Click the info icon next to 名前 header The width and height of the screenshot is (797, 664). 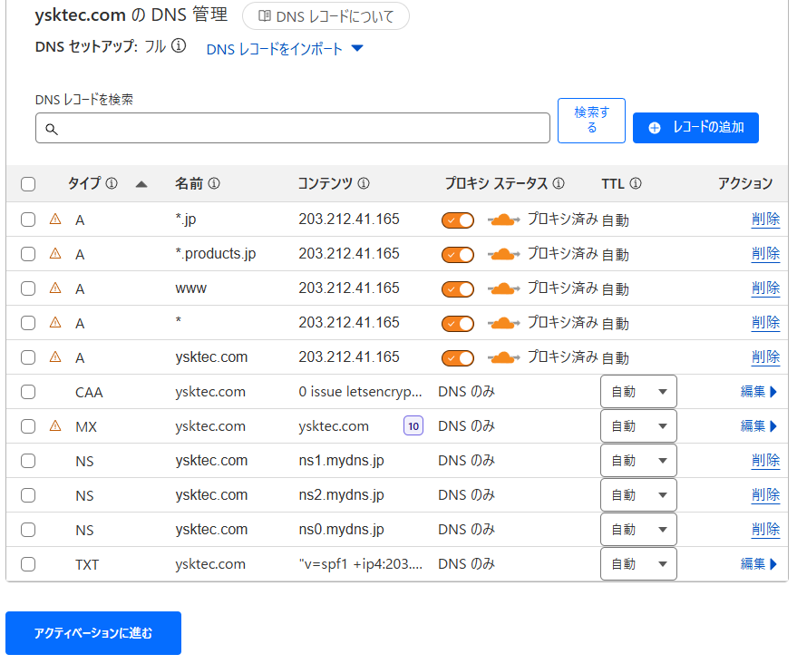[214, 183]
